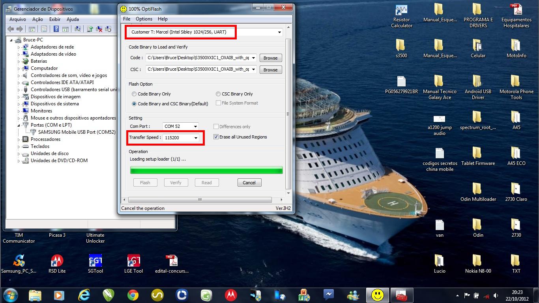Screen dimensions: 539x303
Task: Open Windows Explorer from taskbar
Action: tap(35, 295)
